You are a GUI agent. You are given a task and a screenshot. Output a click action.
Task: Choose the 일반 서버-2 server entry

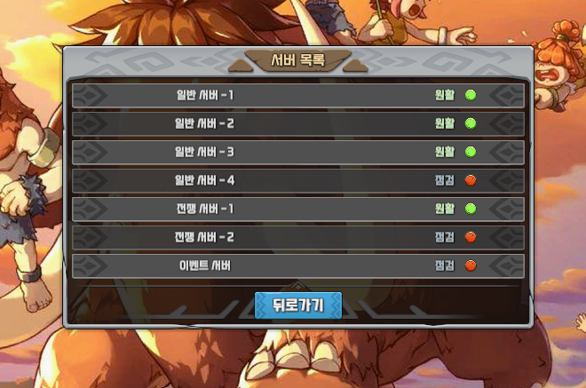(x=297, y=123)
